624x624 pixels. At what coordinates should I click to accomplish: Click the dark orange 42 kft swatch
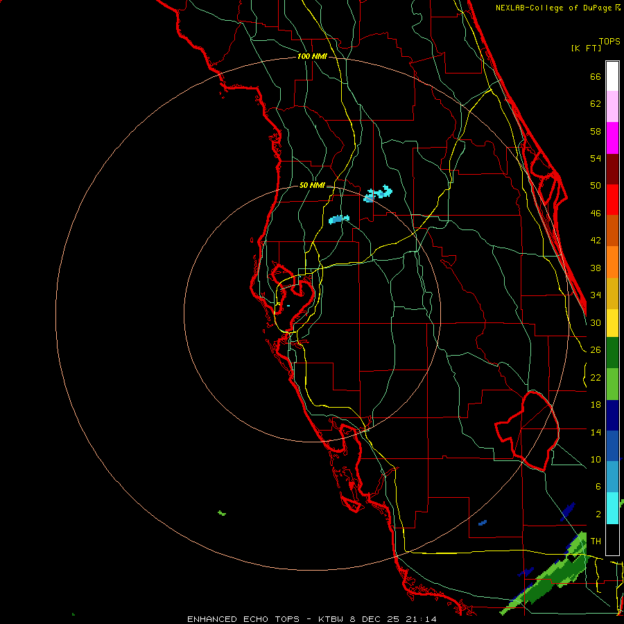coord(612,230)
